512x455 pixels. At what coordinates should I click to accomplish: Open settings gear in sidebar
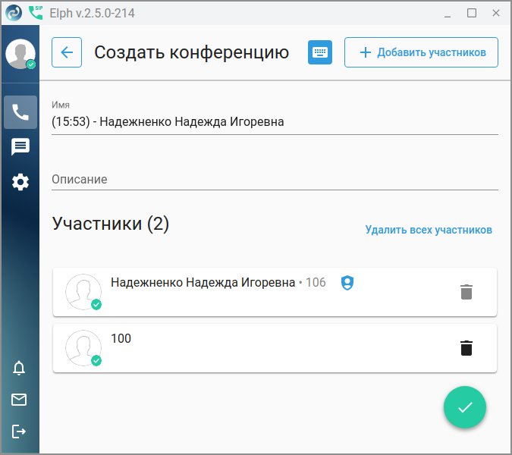20,182
